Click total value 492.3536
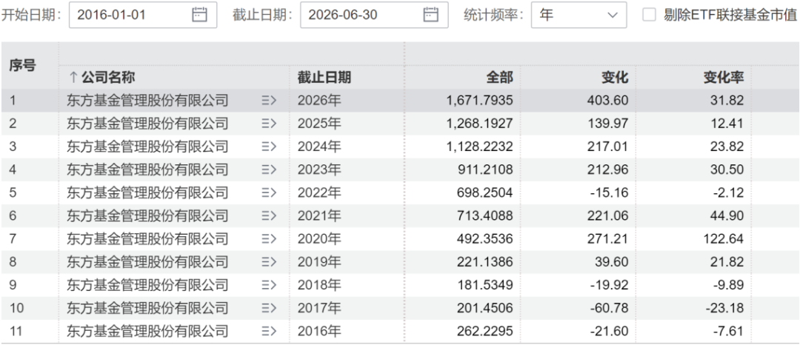Screen dimensions: 800x345 (x=485, y=239)
